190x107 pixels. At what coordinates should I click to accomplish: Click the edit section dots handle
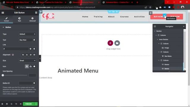(113, 12)
